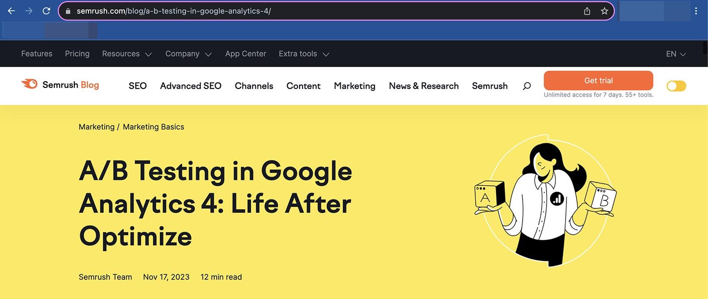
Task: Click the URL in the address bar
Action: [173, 11]
